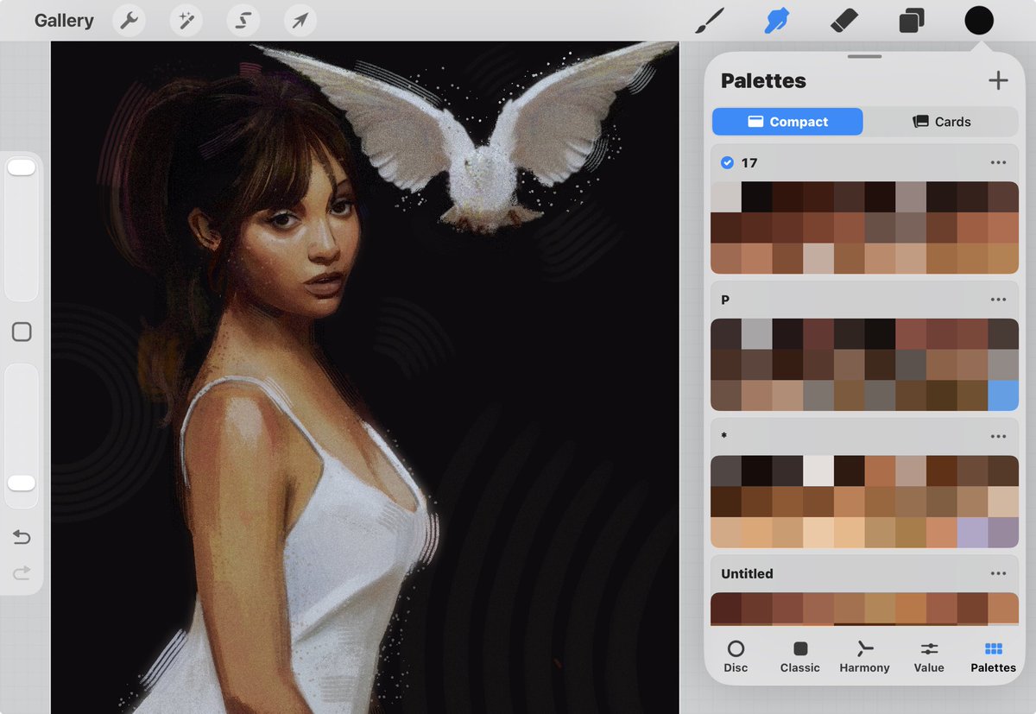
Task: Open the Actions wrench menu
Action: tap(129, 21)
